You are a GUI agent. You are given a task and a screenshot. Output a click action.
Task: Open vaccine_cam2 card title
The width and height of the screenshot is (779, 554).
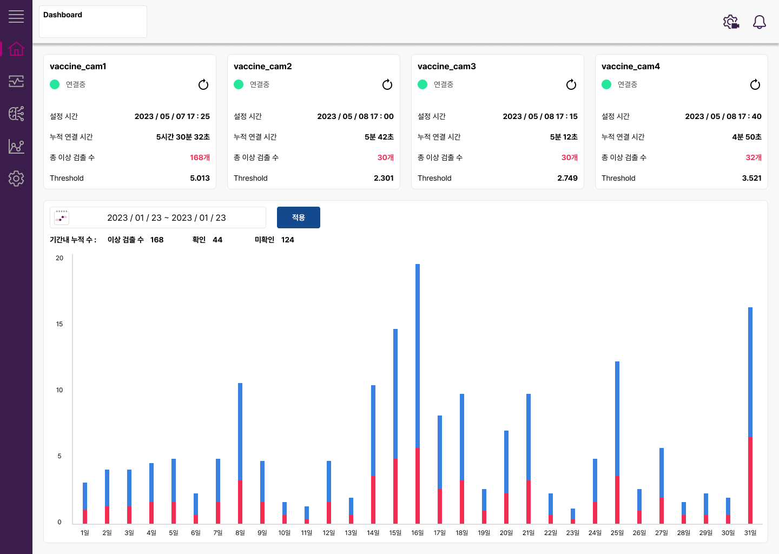pyautogui.click(x=262, y=66)
